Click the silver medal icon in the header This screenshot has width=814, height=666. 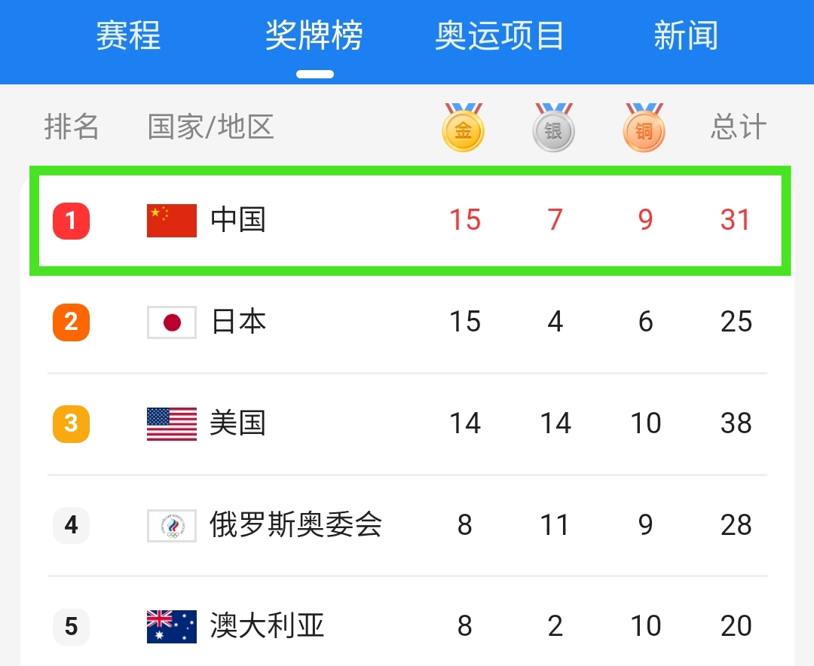click(x=553, y=124)
